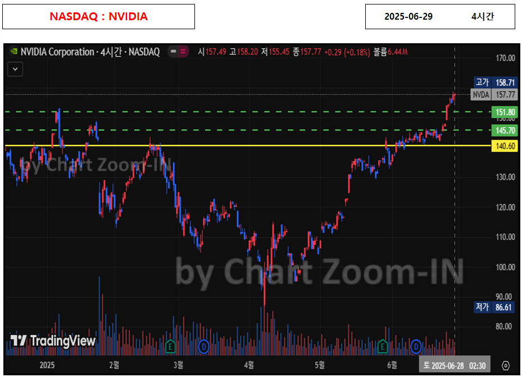
Task: Open chart settings hexagon icon
Action: [506, 366]
